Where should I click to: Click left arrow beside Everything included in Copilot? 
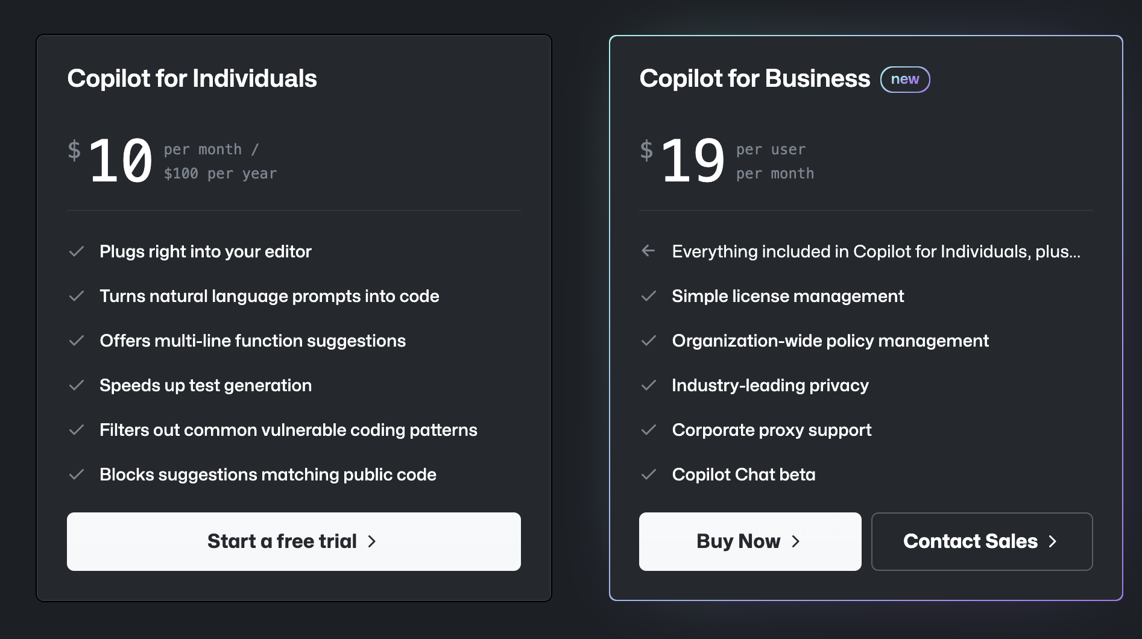point(648,251)
